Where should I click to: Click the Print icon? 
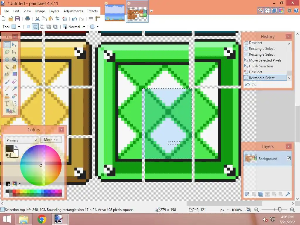coord(28,19)
